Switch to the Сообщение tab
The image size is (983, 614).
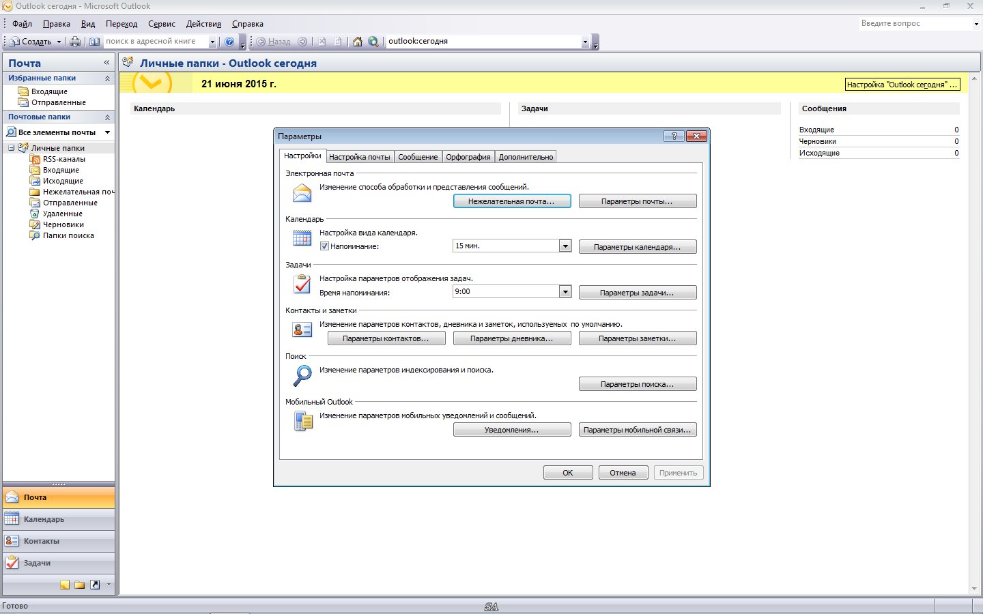[418, 157]
